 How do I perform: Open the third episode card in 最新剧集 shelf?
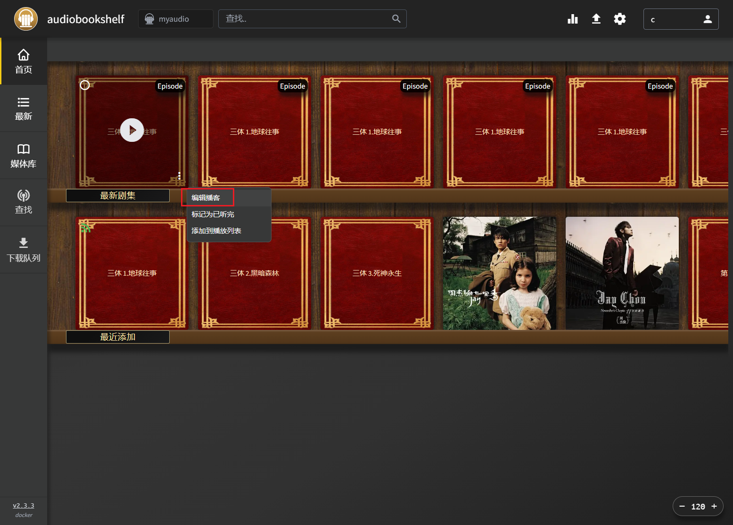(377, 132)
